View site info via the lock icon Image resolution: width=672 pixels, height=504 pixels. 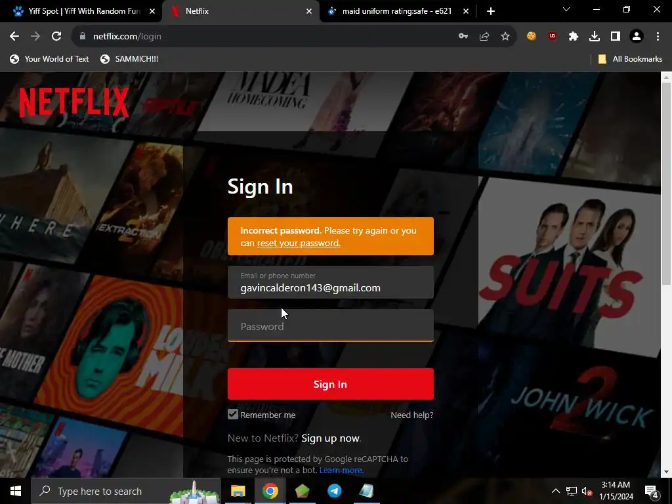[x=82, y=37]
